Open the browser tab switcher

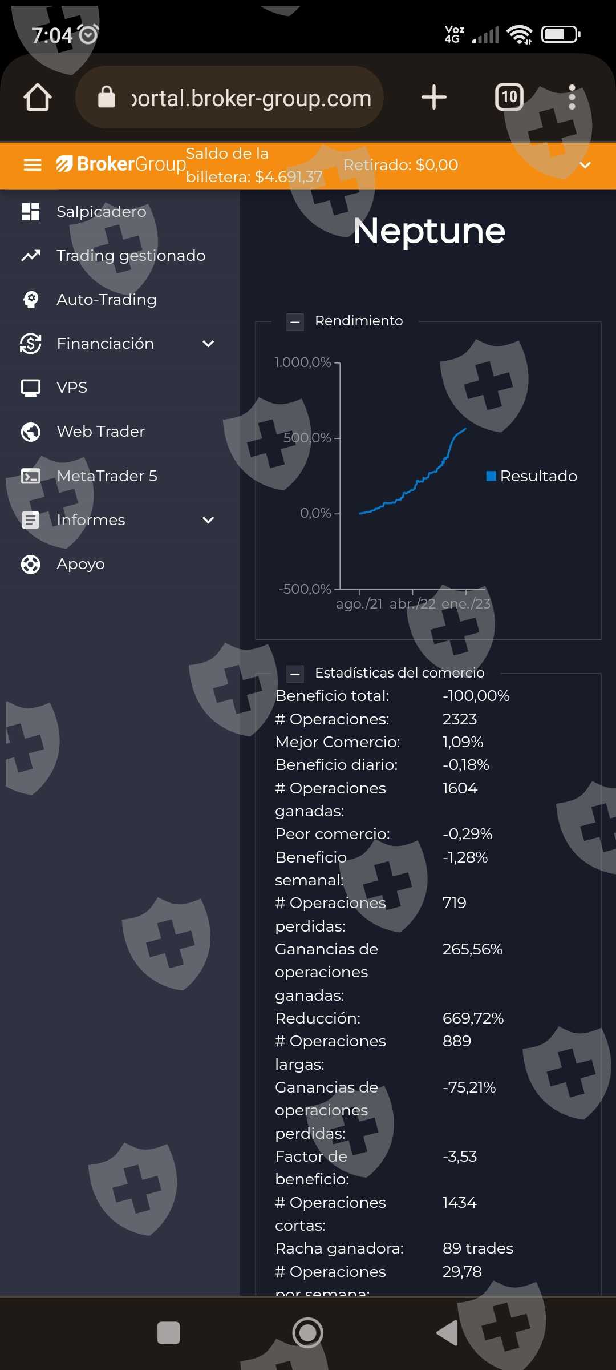point(509,98)
